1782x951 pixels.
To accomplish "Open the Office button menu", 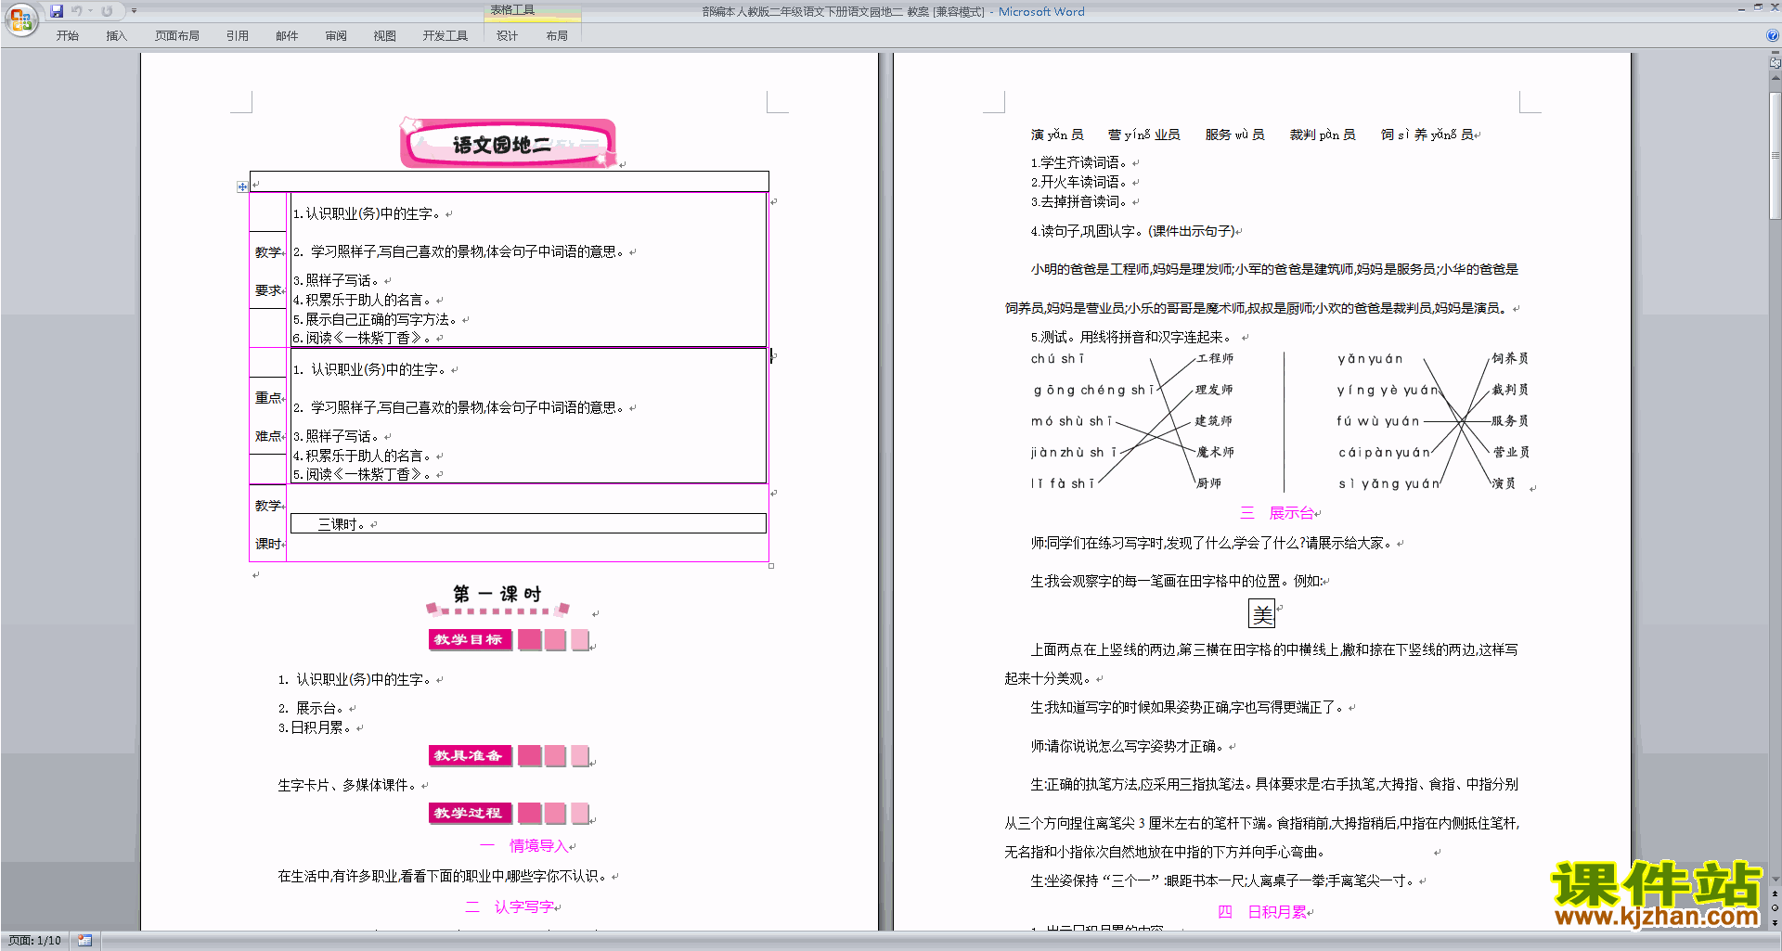I will point(20,19).
